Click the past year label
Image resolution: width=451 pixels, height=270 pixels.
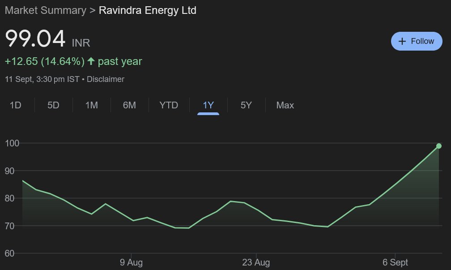pyautogui.click(x=120, y=61)
